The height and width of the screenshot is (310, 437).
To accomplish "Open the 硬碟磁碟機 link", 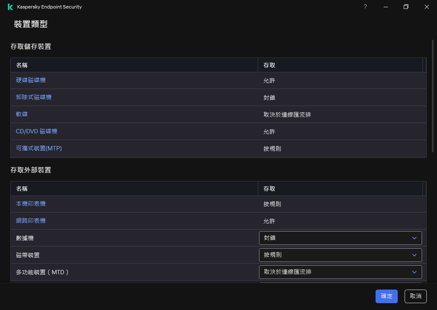I will [x=31, y=80].
